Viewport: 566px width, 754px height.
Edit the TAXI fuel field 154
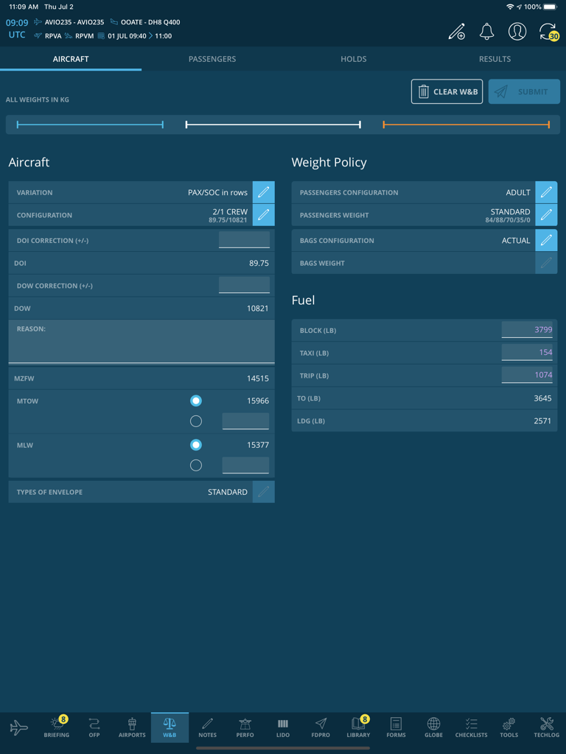click(527, 353)
